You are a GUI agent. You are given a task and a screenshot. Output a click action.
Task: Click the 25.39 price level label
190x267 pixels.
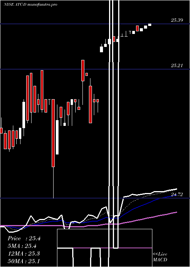tap(177, 20)
